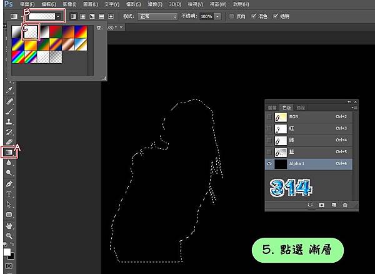375x274 pixels.
Task: Show the 藍 (Blue) channel visibility box
Action: 269,152
